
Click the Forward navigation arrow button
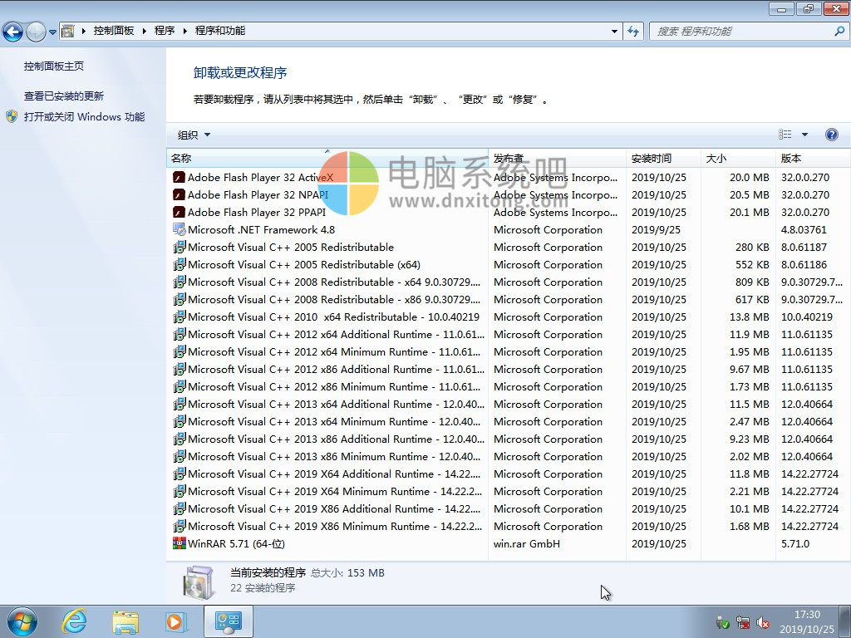36,32
